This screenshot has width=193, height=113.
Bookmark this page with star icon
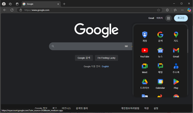159,10
